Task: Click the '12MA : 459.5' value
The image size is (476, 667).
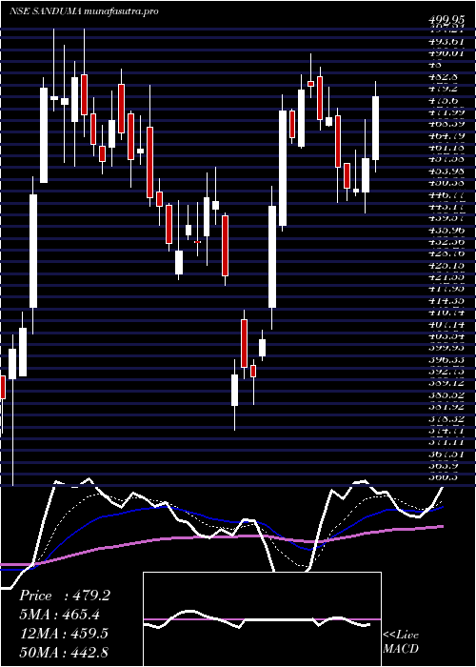Action: (63, 634)
